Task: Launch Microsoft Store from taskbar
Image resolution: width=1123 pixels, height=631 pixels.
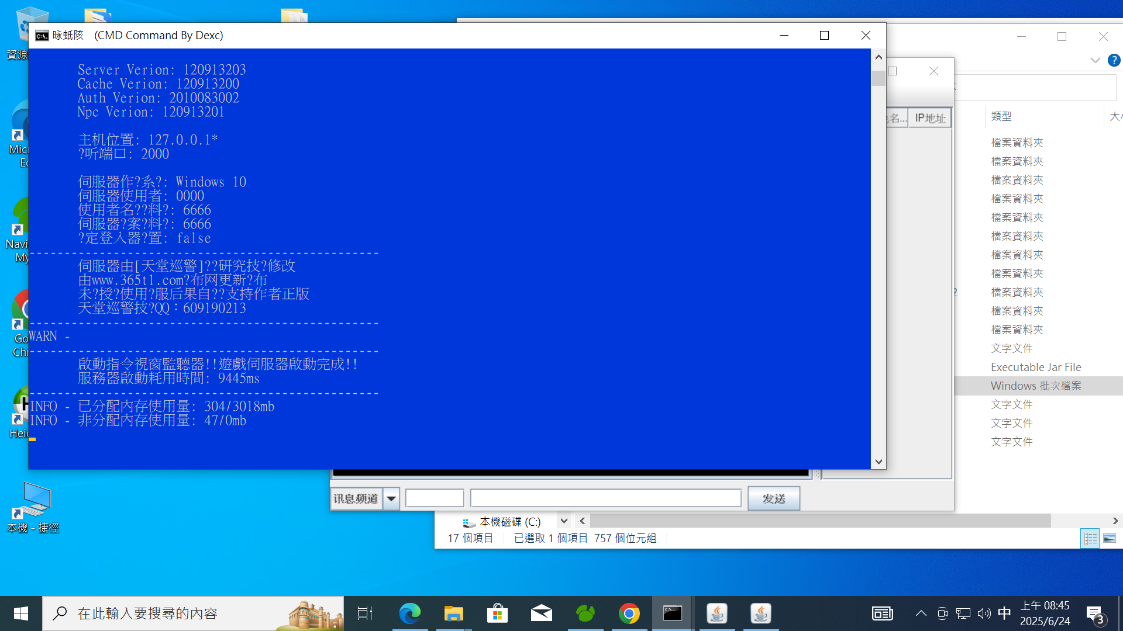Action: pyautogui.click(x=497, y=613)
